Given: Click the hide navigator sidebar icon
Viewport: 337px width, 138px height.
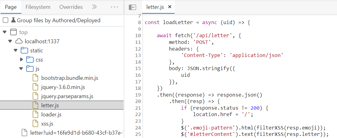Looking at the screenshot, I should (x=132, y=7).
